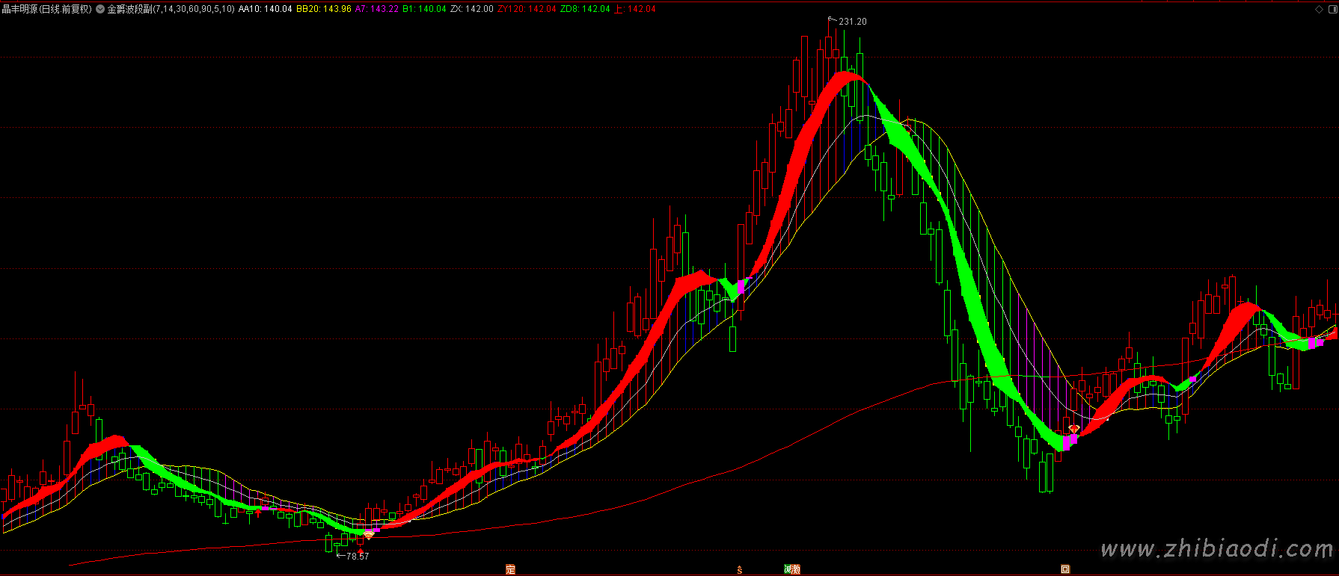Click the ZX: 142.00 indicator value

[x=472, y=9]
